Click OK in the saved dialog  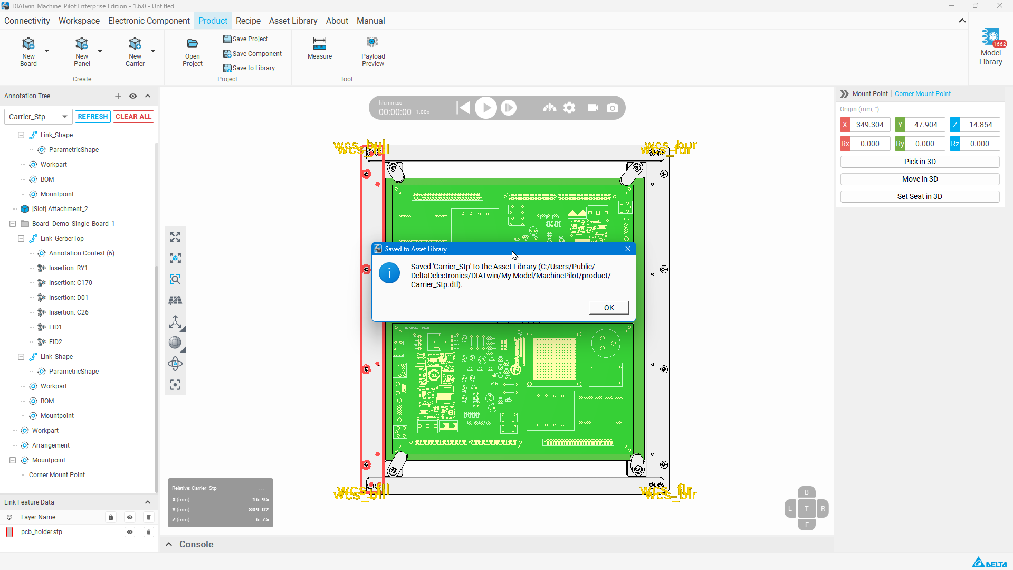click(609, 308)
